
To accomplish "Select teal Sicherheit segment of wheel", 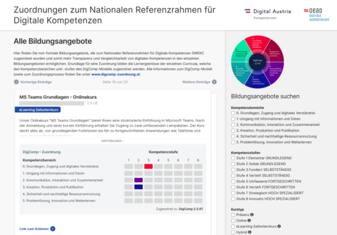I will 241,72.
